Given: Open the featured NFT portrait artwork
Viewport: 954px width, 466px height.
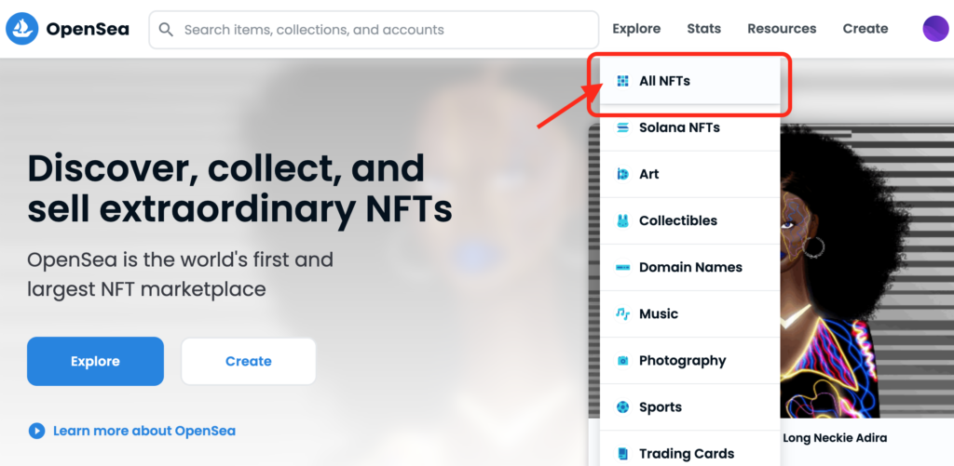Looking at the screenshot, I should point(867,271).
